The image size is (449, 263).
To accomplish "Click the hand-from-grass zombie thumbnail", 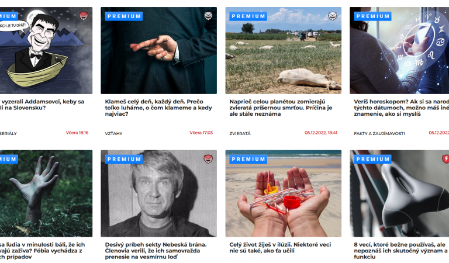I will [46, 193].
